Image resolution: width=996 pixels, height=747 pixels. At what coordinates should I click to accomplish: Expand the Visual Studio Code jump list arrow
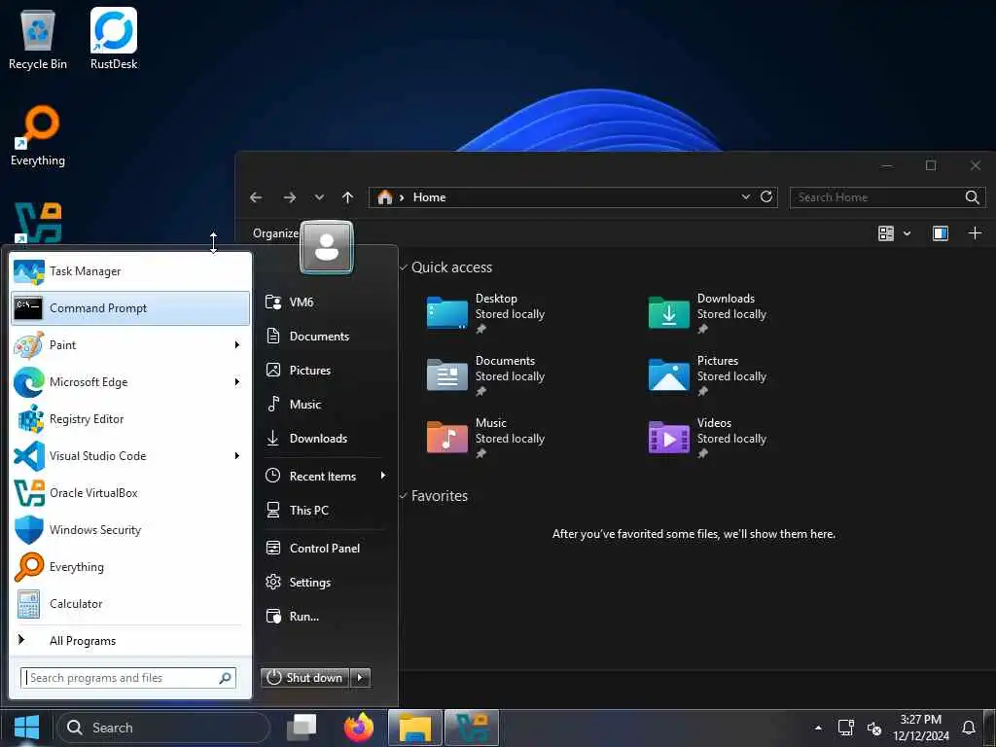tap(237, 456)
